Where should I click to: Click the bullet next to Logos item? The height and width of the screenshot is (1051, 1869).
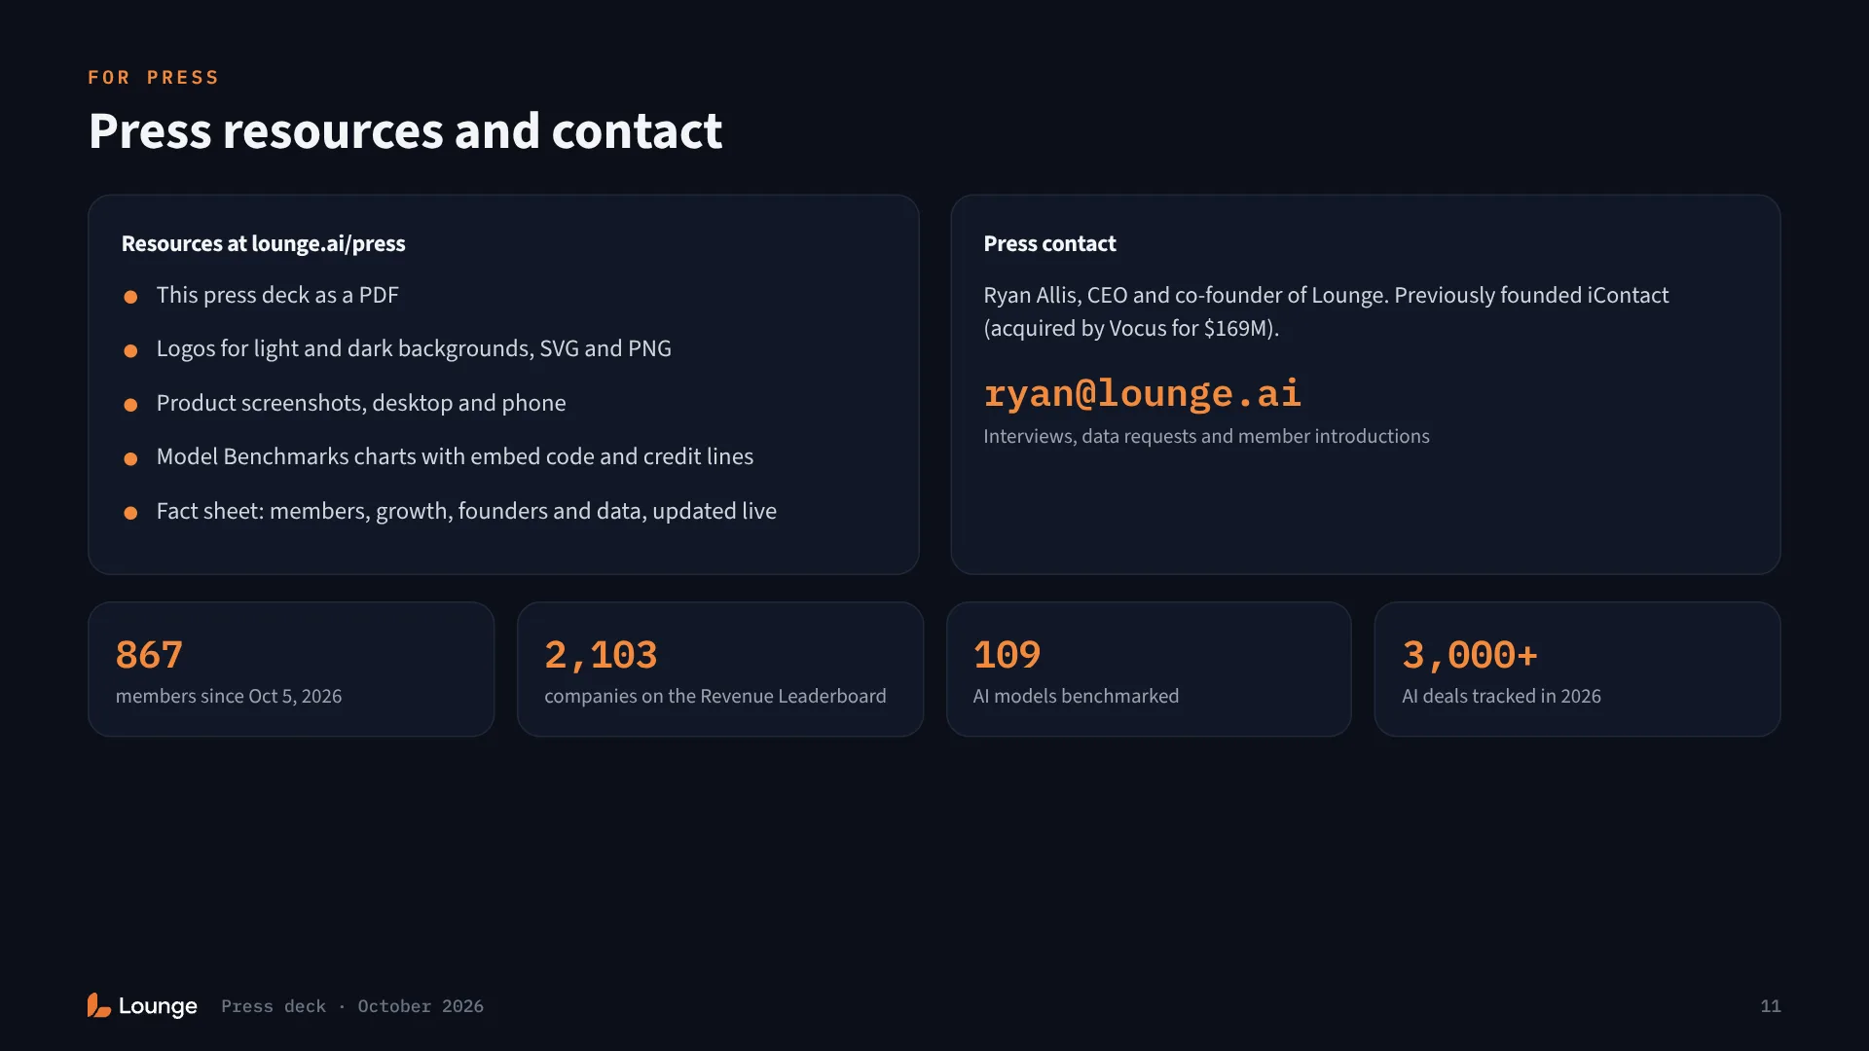(x=130, y=350)
